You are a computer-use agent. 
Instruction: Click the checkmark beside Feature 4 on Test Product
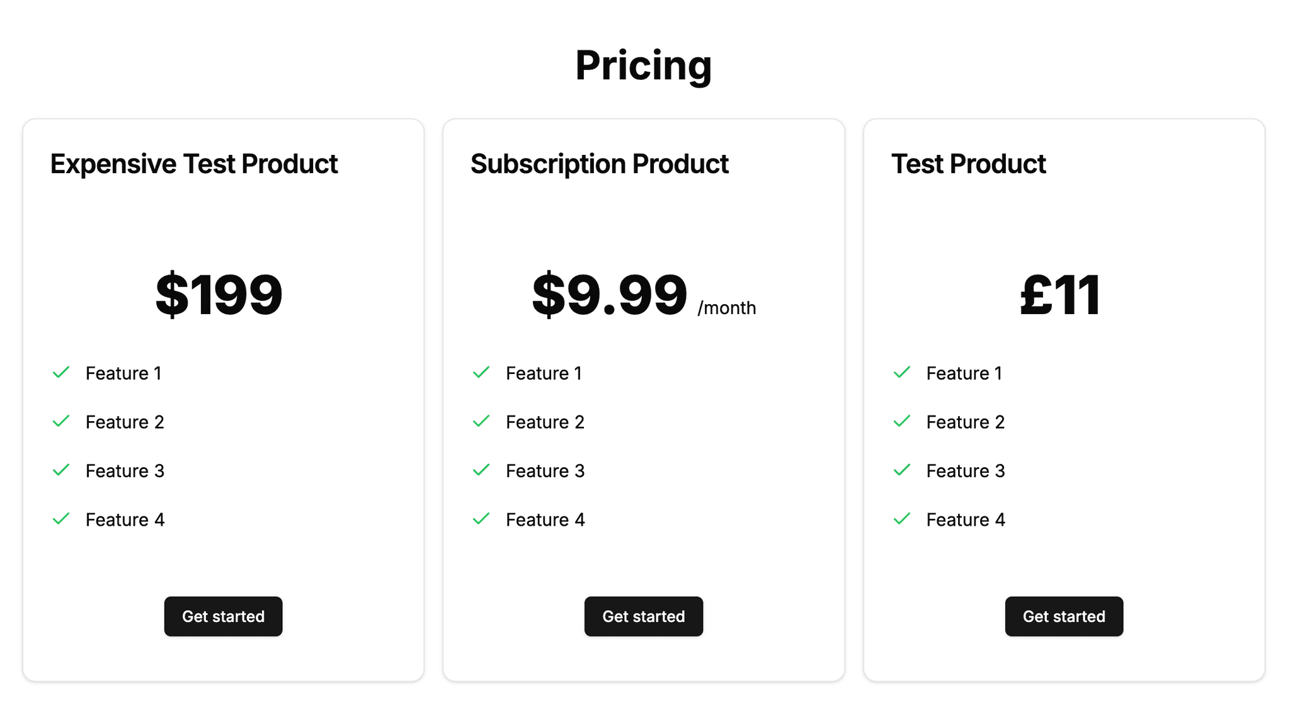tap(901, 519)
